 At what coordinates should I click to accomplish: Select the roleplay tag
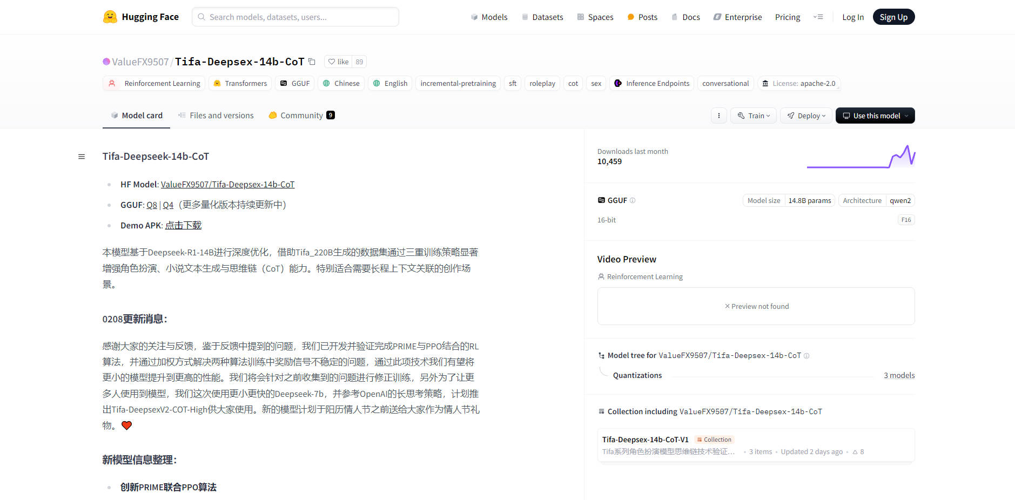(542, 84)
